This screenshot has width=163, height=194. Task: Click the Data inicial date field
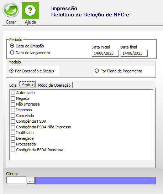coord(105,53)
